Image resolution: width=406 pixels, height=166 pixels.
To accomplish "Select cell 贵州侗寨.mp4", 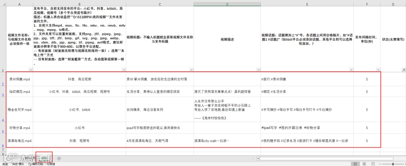I will pyautogui.click(x=20, y=79).
